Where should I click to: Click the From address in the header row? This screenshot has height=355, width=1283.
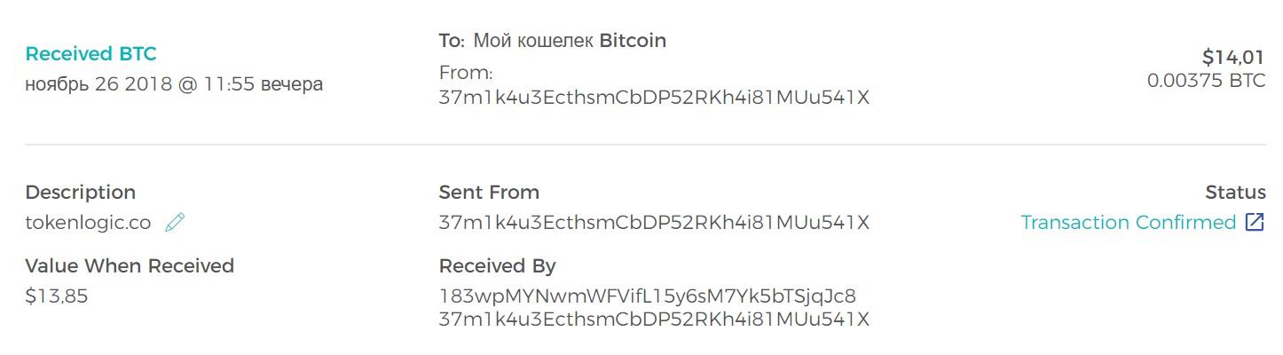654,98
